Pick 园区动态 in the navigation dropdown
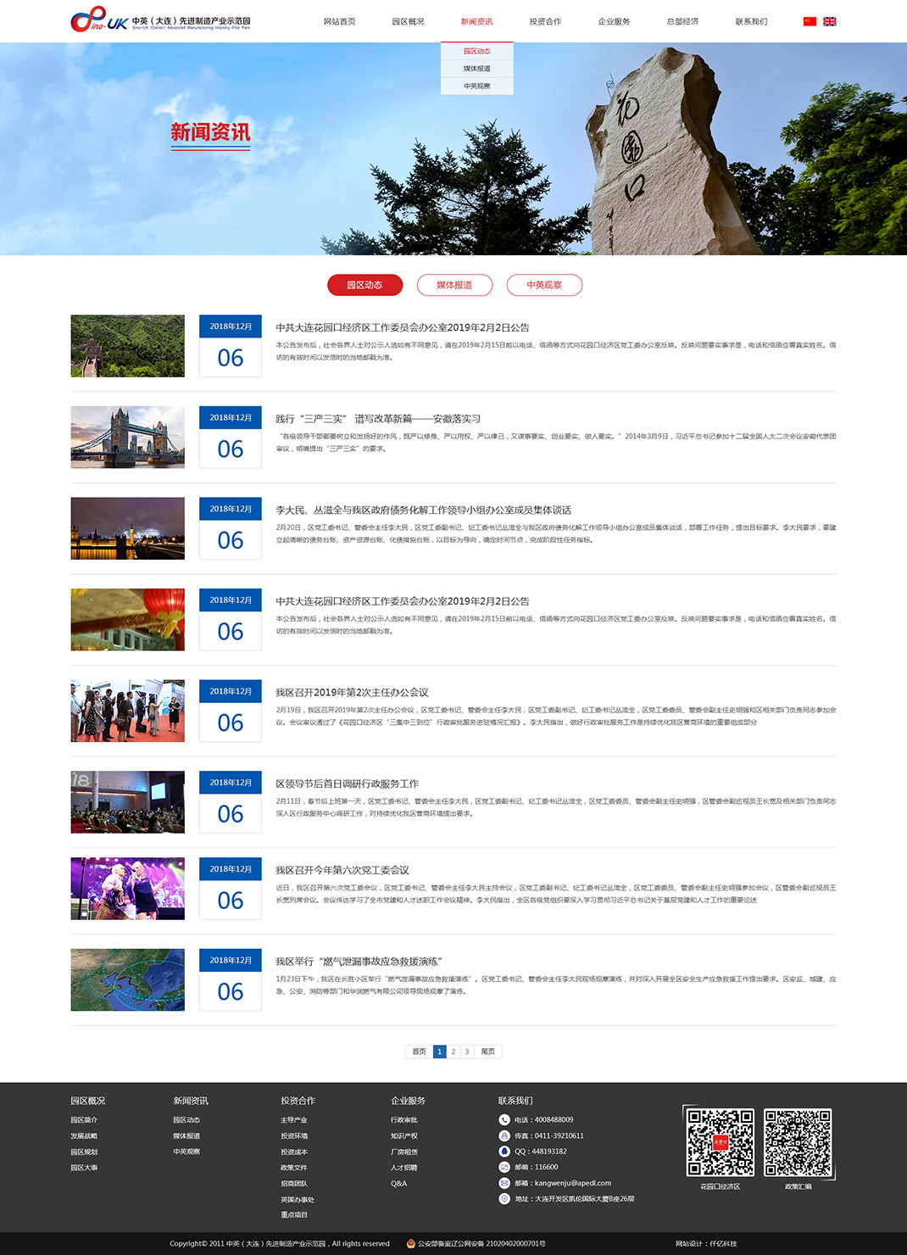Viewport: 907px width, 1255px height. (x=476, y=52)
